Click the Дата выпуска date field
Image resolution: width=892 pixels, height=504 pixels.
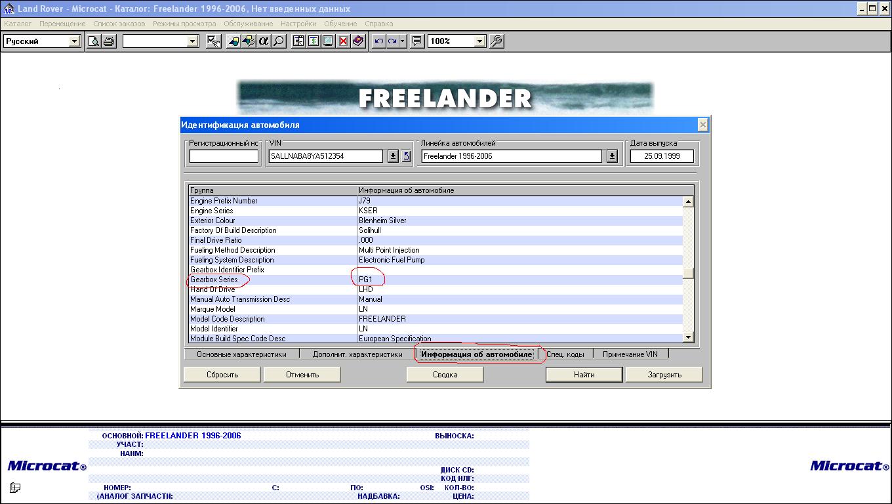[x=662, y=156]
